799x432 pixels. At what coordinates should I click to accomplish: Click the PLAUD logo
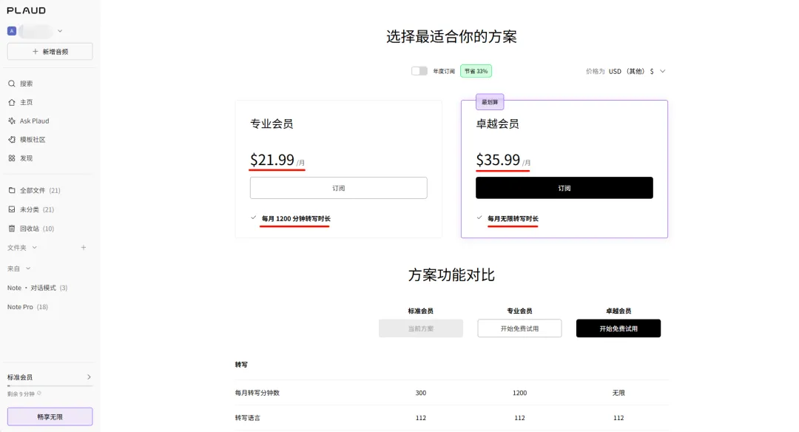point(27,10)
